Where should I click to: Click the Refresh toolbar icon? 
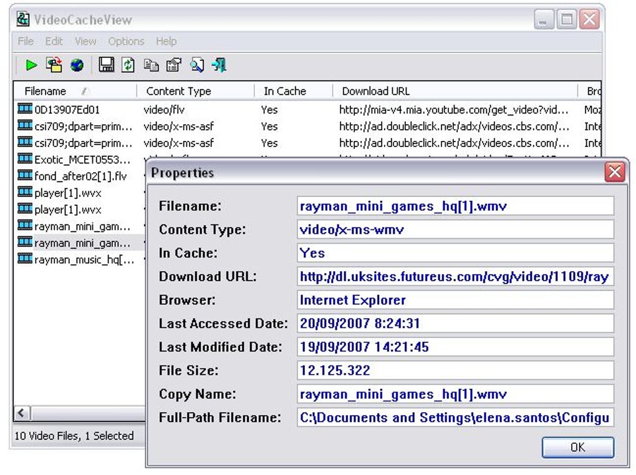128,65
